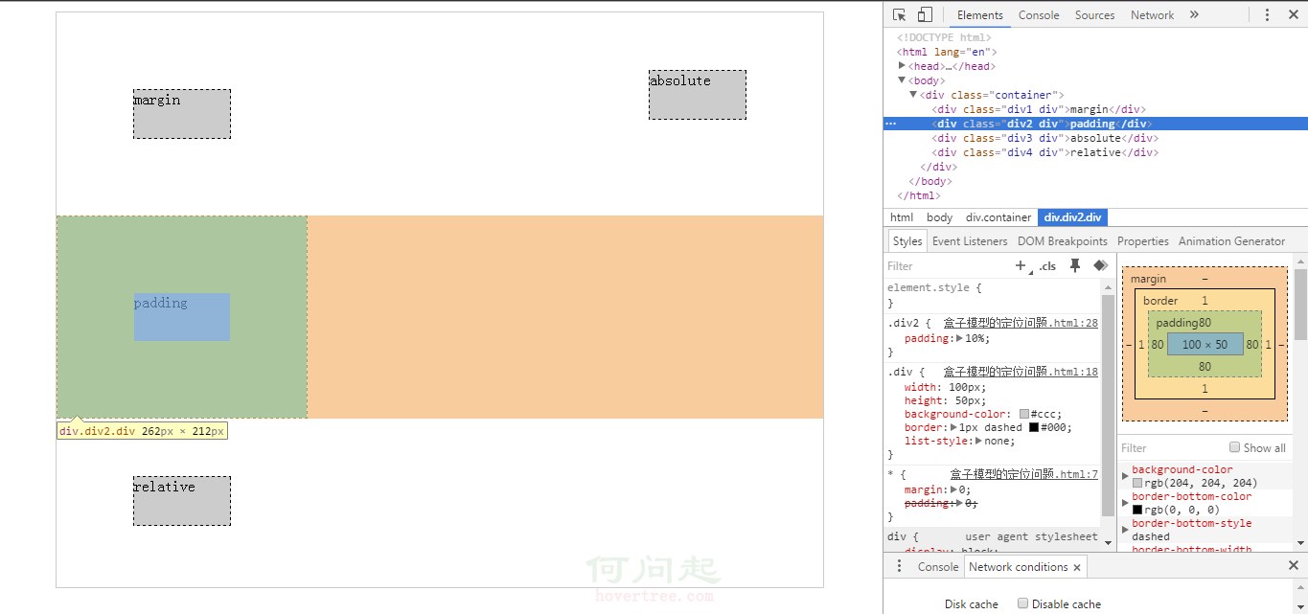Expand the head element node
This screenshot has width=1308, height=614.
[902, 66]
